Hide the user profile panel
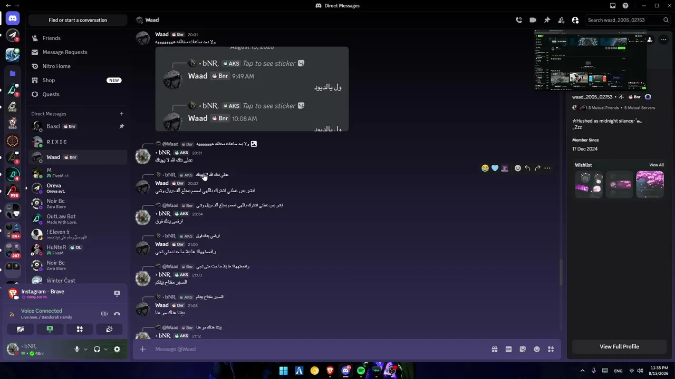The image size is (675, 379). tap(575, 20)
